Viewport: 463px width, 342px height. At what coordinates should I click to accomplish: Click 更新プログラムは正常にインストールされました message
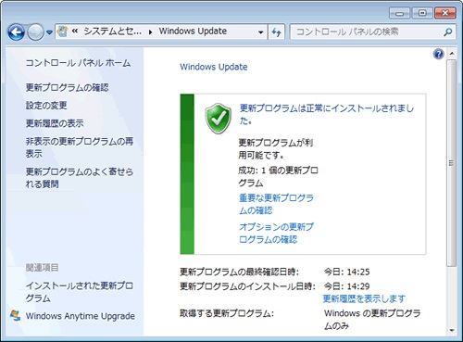pyautogui.click(x=327, y=114)
